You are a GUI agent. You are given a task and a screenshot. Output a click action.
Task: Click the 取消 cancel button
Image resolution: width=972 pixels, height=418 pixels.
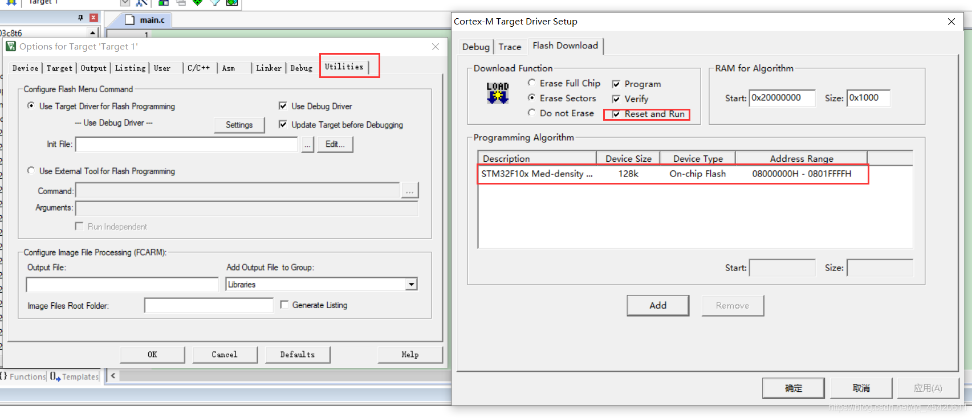(861, 388)
